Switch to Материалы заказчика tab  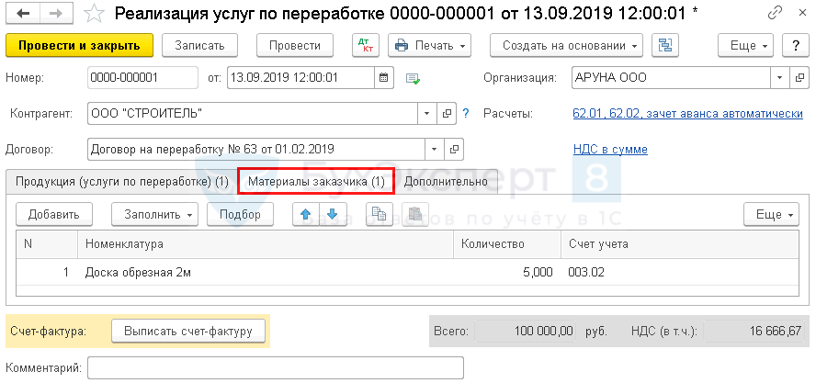[316, 181]
